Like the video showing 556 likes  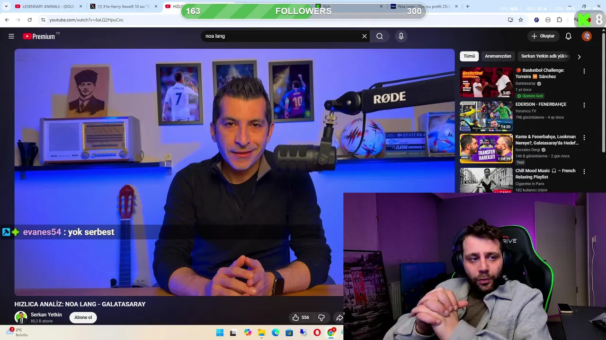click(301, 317)
